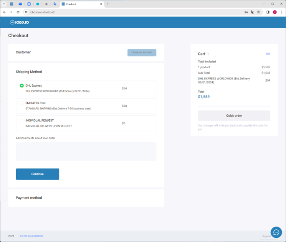The height and width of the screenshot is (242, 286).
Task: Select DHL Express shipping option
Action: point(22,86)
